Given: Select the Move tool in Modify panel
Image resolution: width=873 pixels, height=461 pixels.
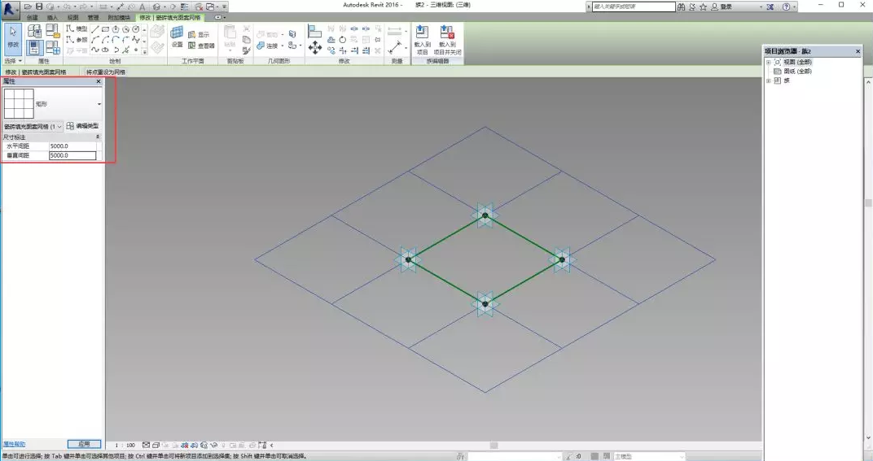Looking at the screenshot, I should pyautogui.click(x=315, y=47).
